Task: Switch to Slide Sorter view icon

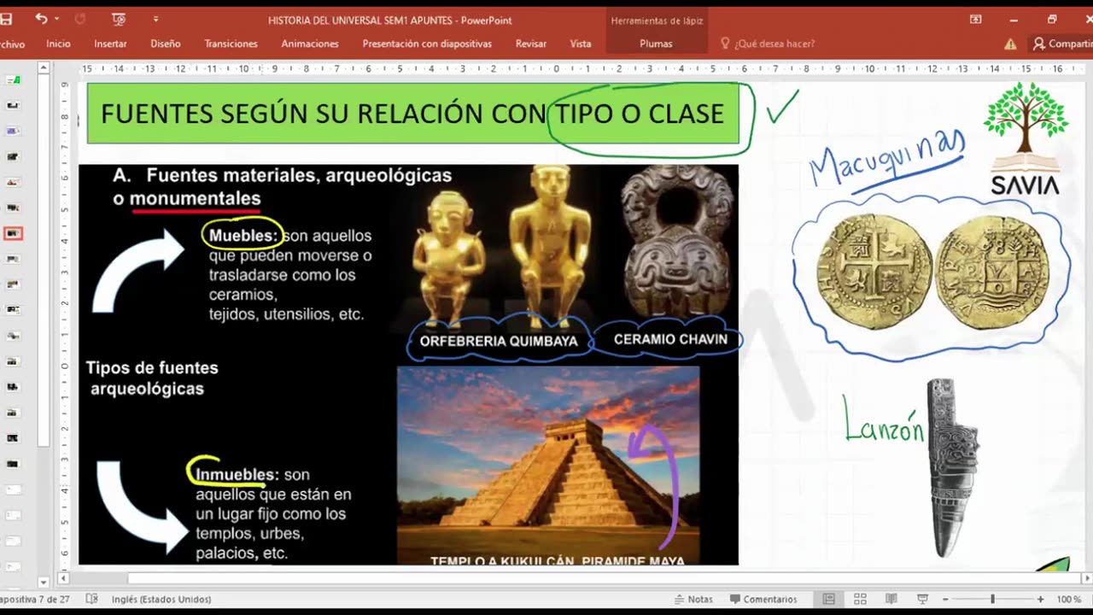Action: point(860,600)
